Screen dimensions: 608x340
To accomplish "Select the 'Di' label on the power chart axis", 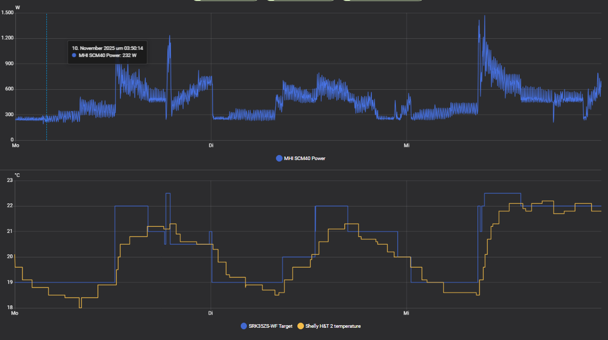I will 211,146.
